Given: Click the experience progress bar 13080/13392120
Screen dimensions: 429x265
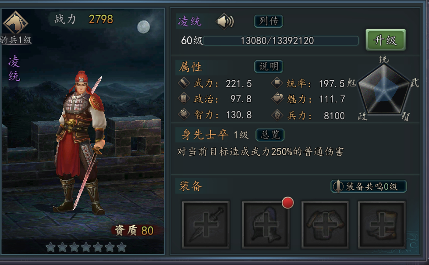Looking at the screenshot, I should point(281,41).
